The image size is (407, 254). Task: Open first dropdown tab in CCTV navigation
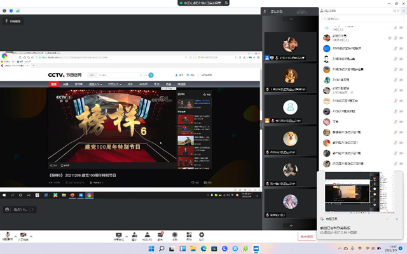pyautogui.click(x=95, y=84)
